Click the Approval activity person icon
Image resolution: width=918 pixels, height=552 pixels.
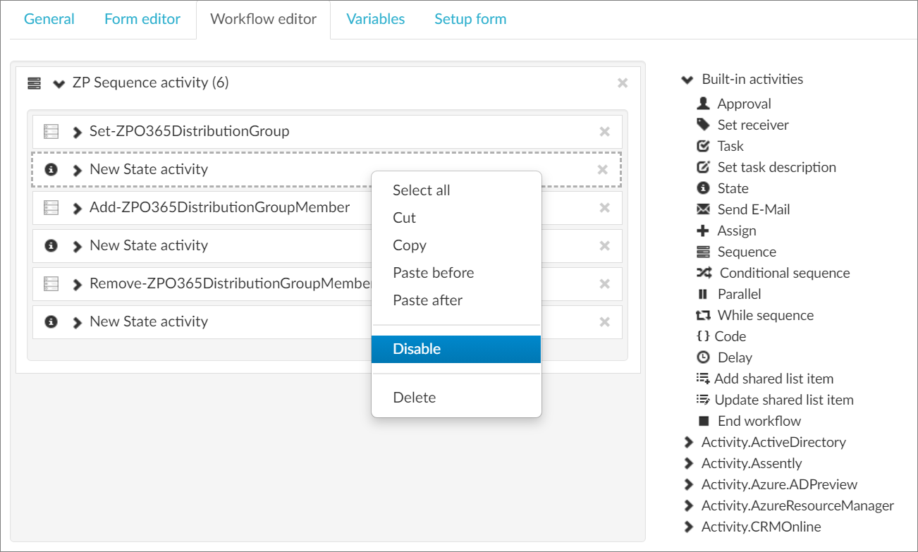coord(702,104)
